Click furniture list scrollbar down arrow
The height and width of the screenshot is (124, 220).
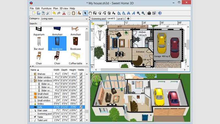click(87, 120)
